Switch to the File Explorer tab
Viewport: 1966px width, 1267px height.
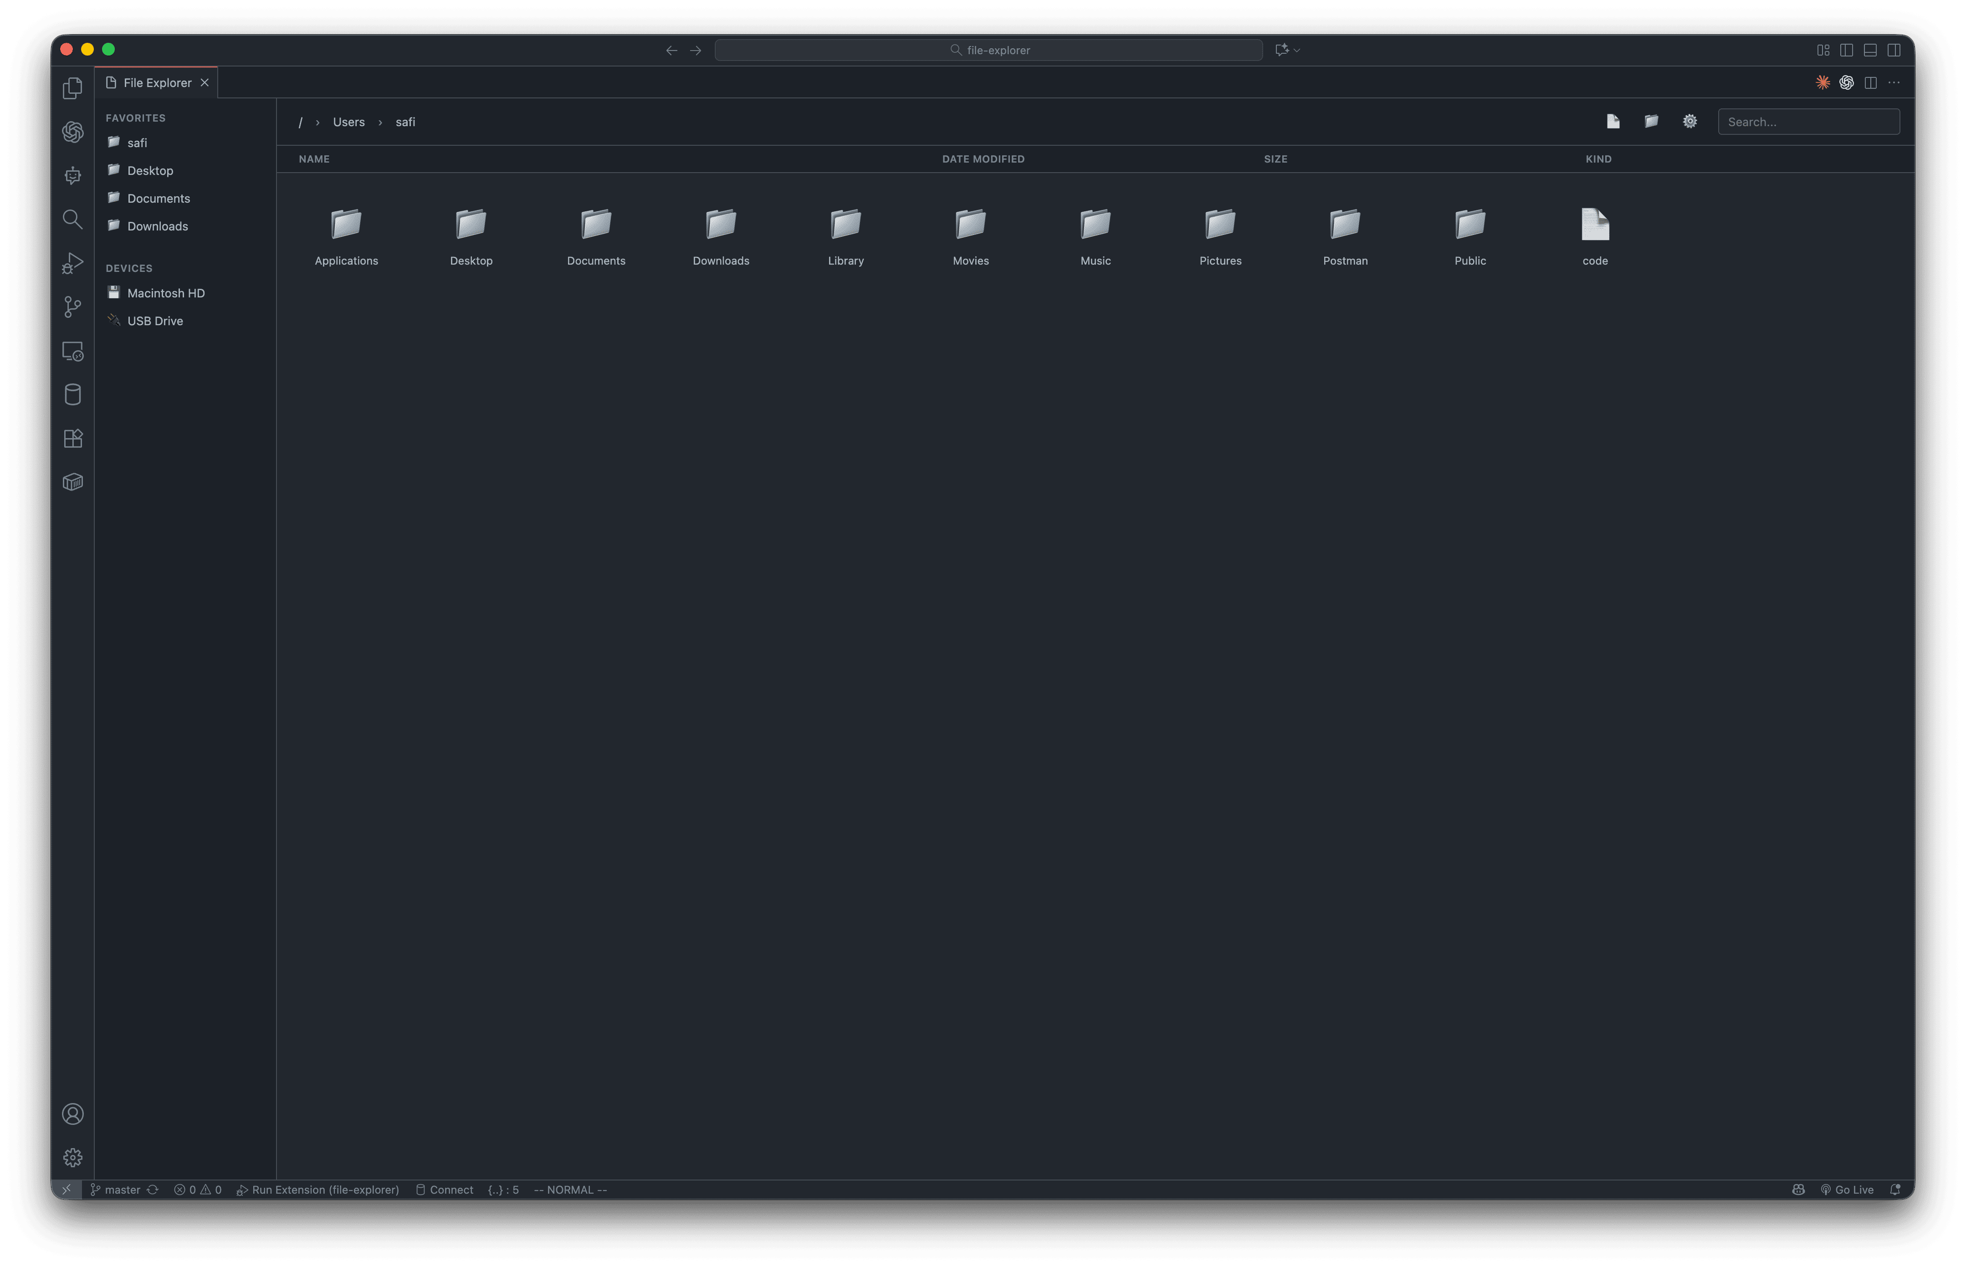pyautogui.click(x=155, y=82)
